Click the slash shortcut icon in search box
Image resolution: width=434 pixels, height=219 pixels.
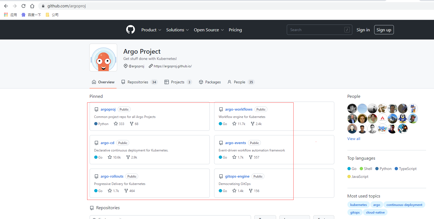(347, 30)
